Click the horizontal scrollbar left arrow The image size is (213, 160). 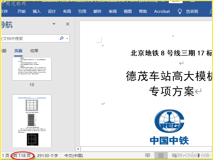78,149
